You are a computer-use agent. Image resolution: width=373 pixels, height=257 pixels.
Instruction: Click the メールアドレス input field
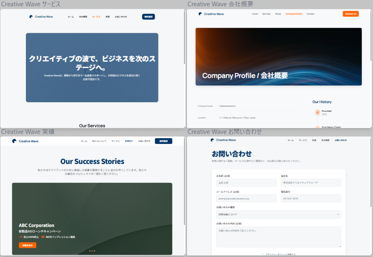246,199
